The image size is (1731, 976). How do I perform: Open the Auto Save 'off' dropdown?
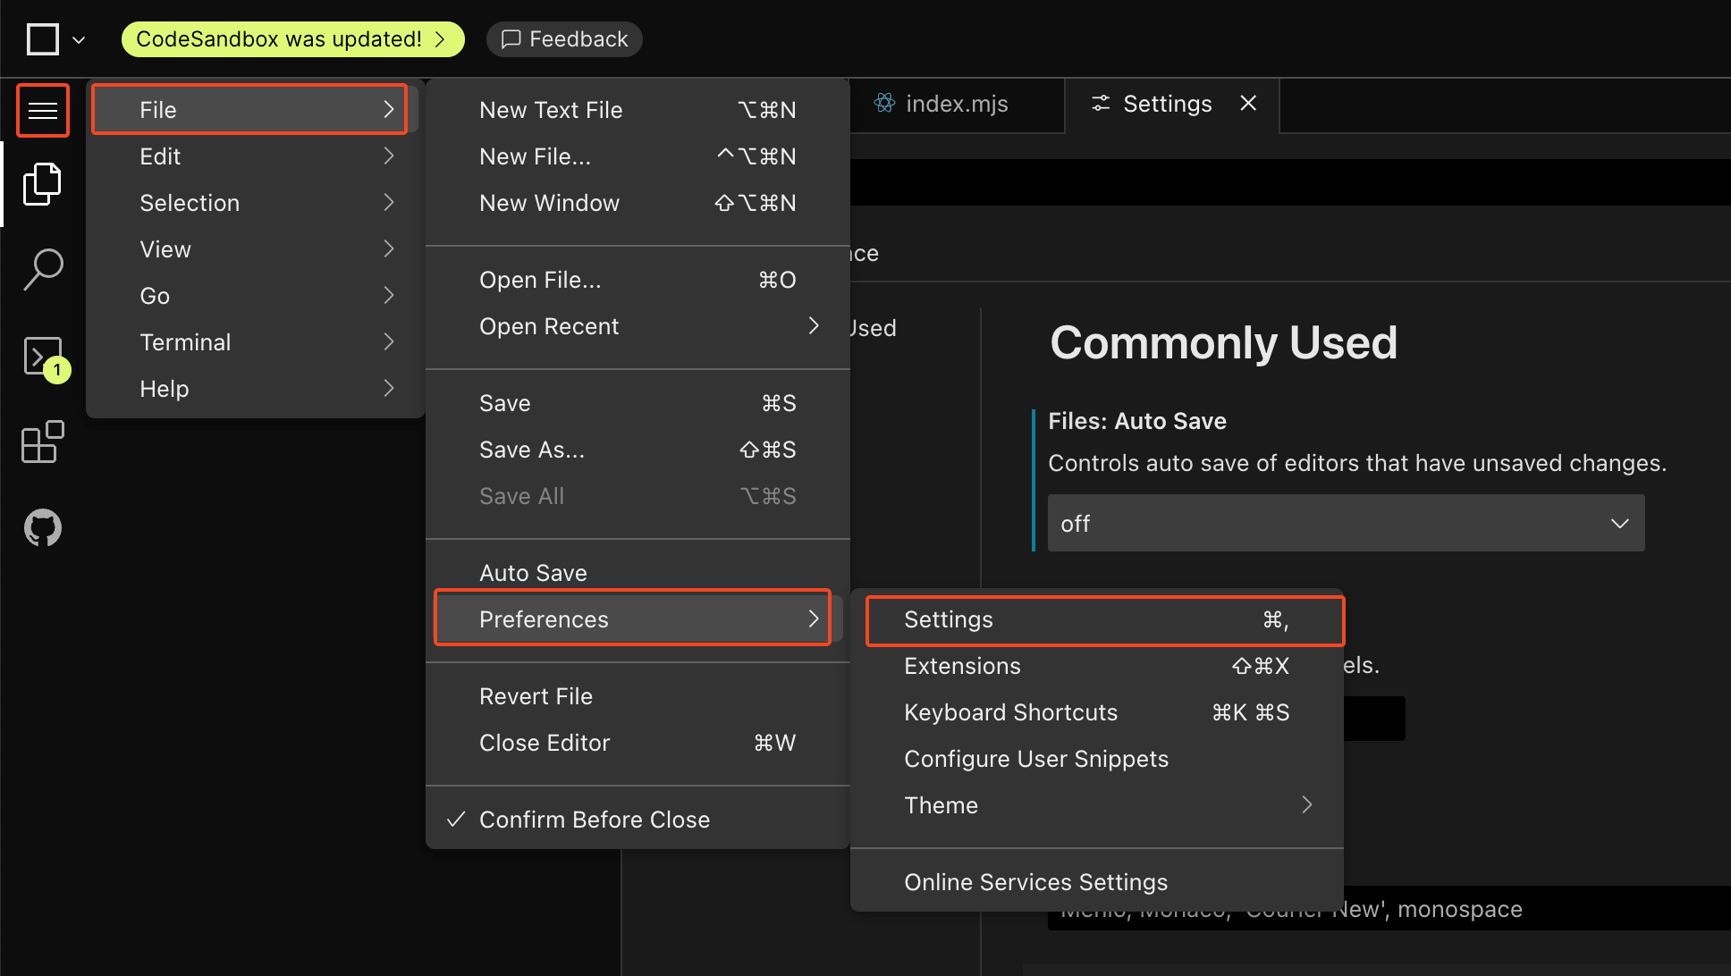pyautogui.click(x=1346, y=523)
